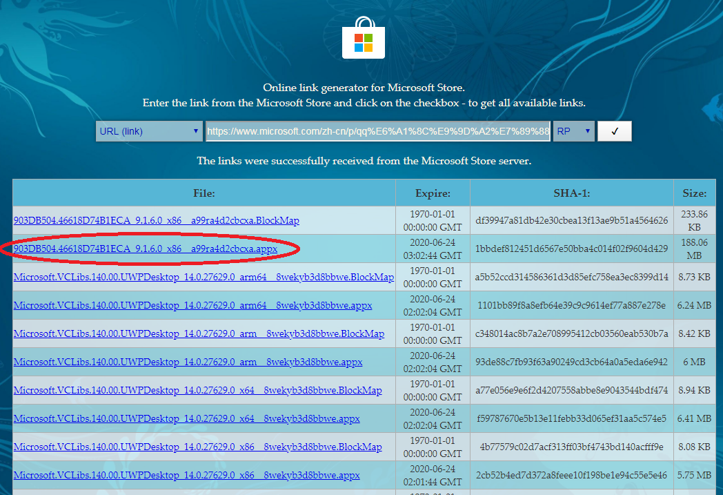Click 'Online link generator for Microsoft Store' heading
723x495 pixels.
click(x=364, y=88)
